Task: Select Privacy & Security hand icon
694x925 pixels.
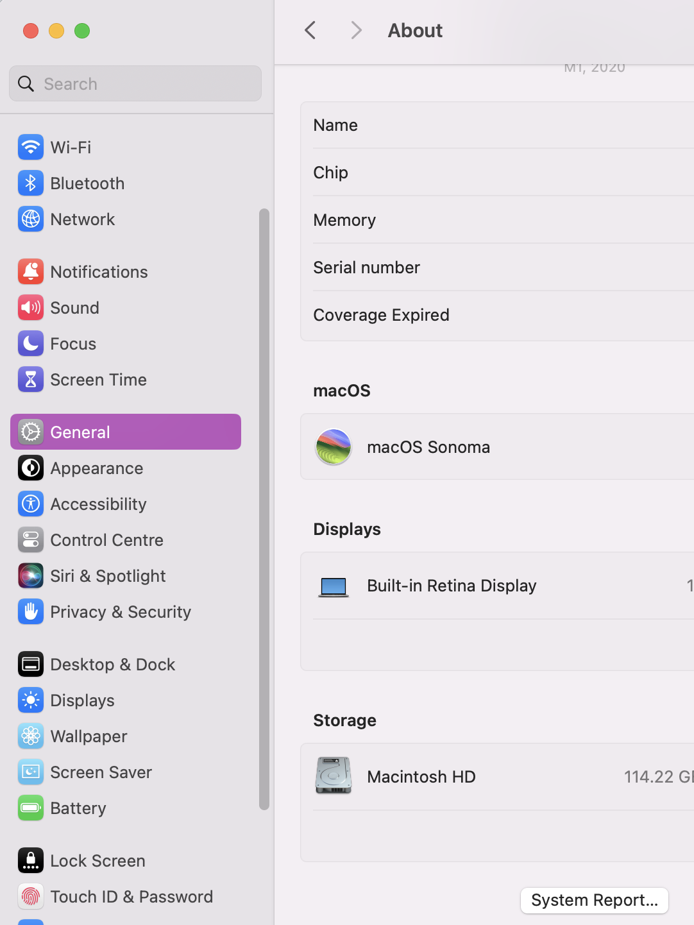Action: coord(31,612)
